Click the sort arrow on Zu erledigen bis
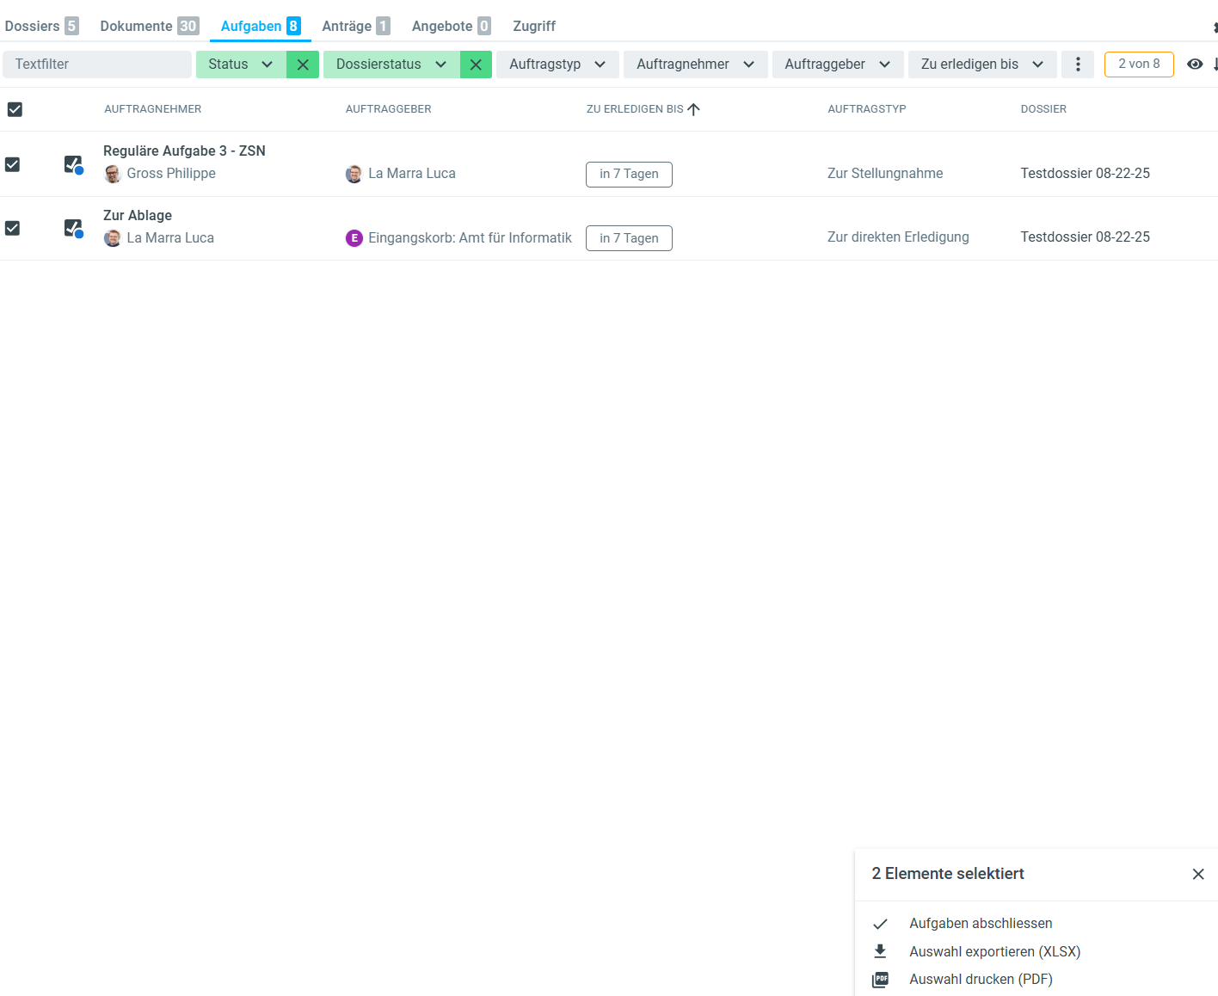This screenshot has height=996, width=1218. [694, 109]
